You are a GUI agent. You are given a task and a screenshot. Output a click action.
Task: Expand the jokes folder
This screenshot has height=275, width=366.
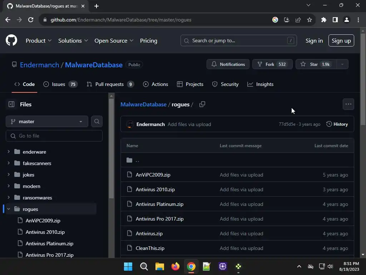pos(9,174)
